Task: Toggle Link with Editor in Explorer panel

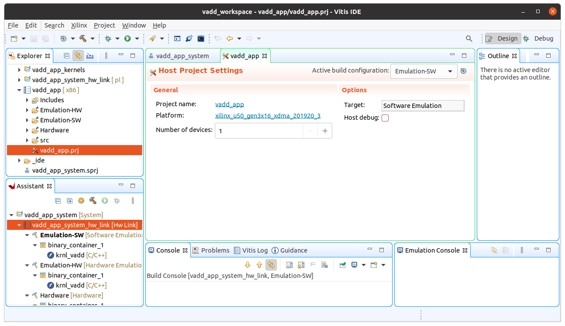Action: coord(78,56)
